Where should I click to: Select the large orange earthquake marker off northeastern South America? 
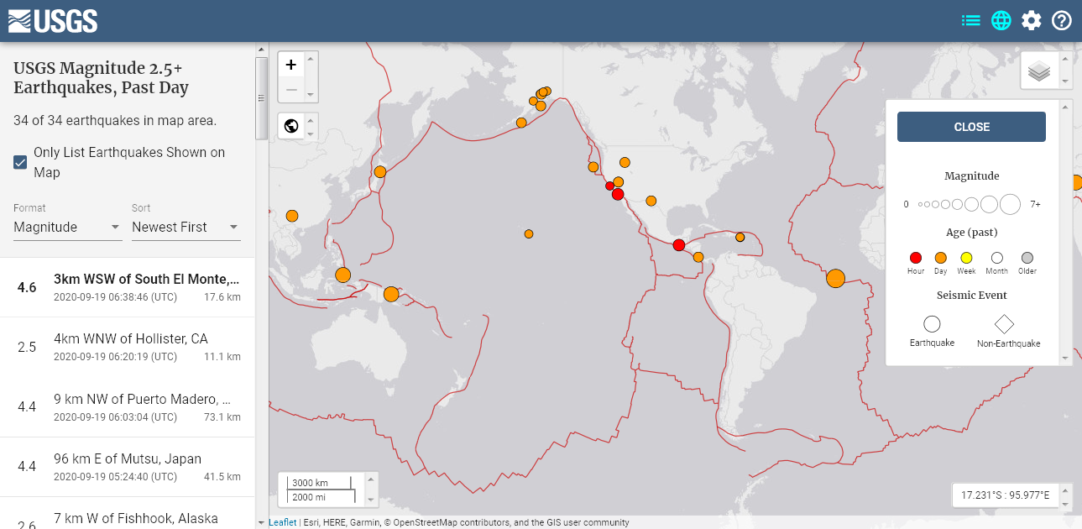click(x=835, y=279)
